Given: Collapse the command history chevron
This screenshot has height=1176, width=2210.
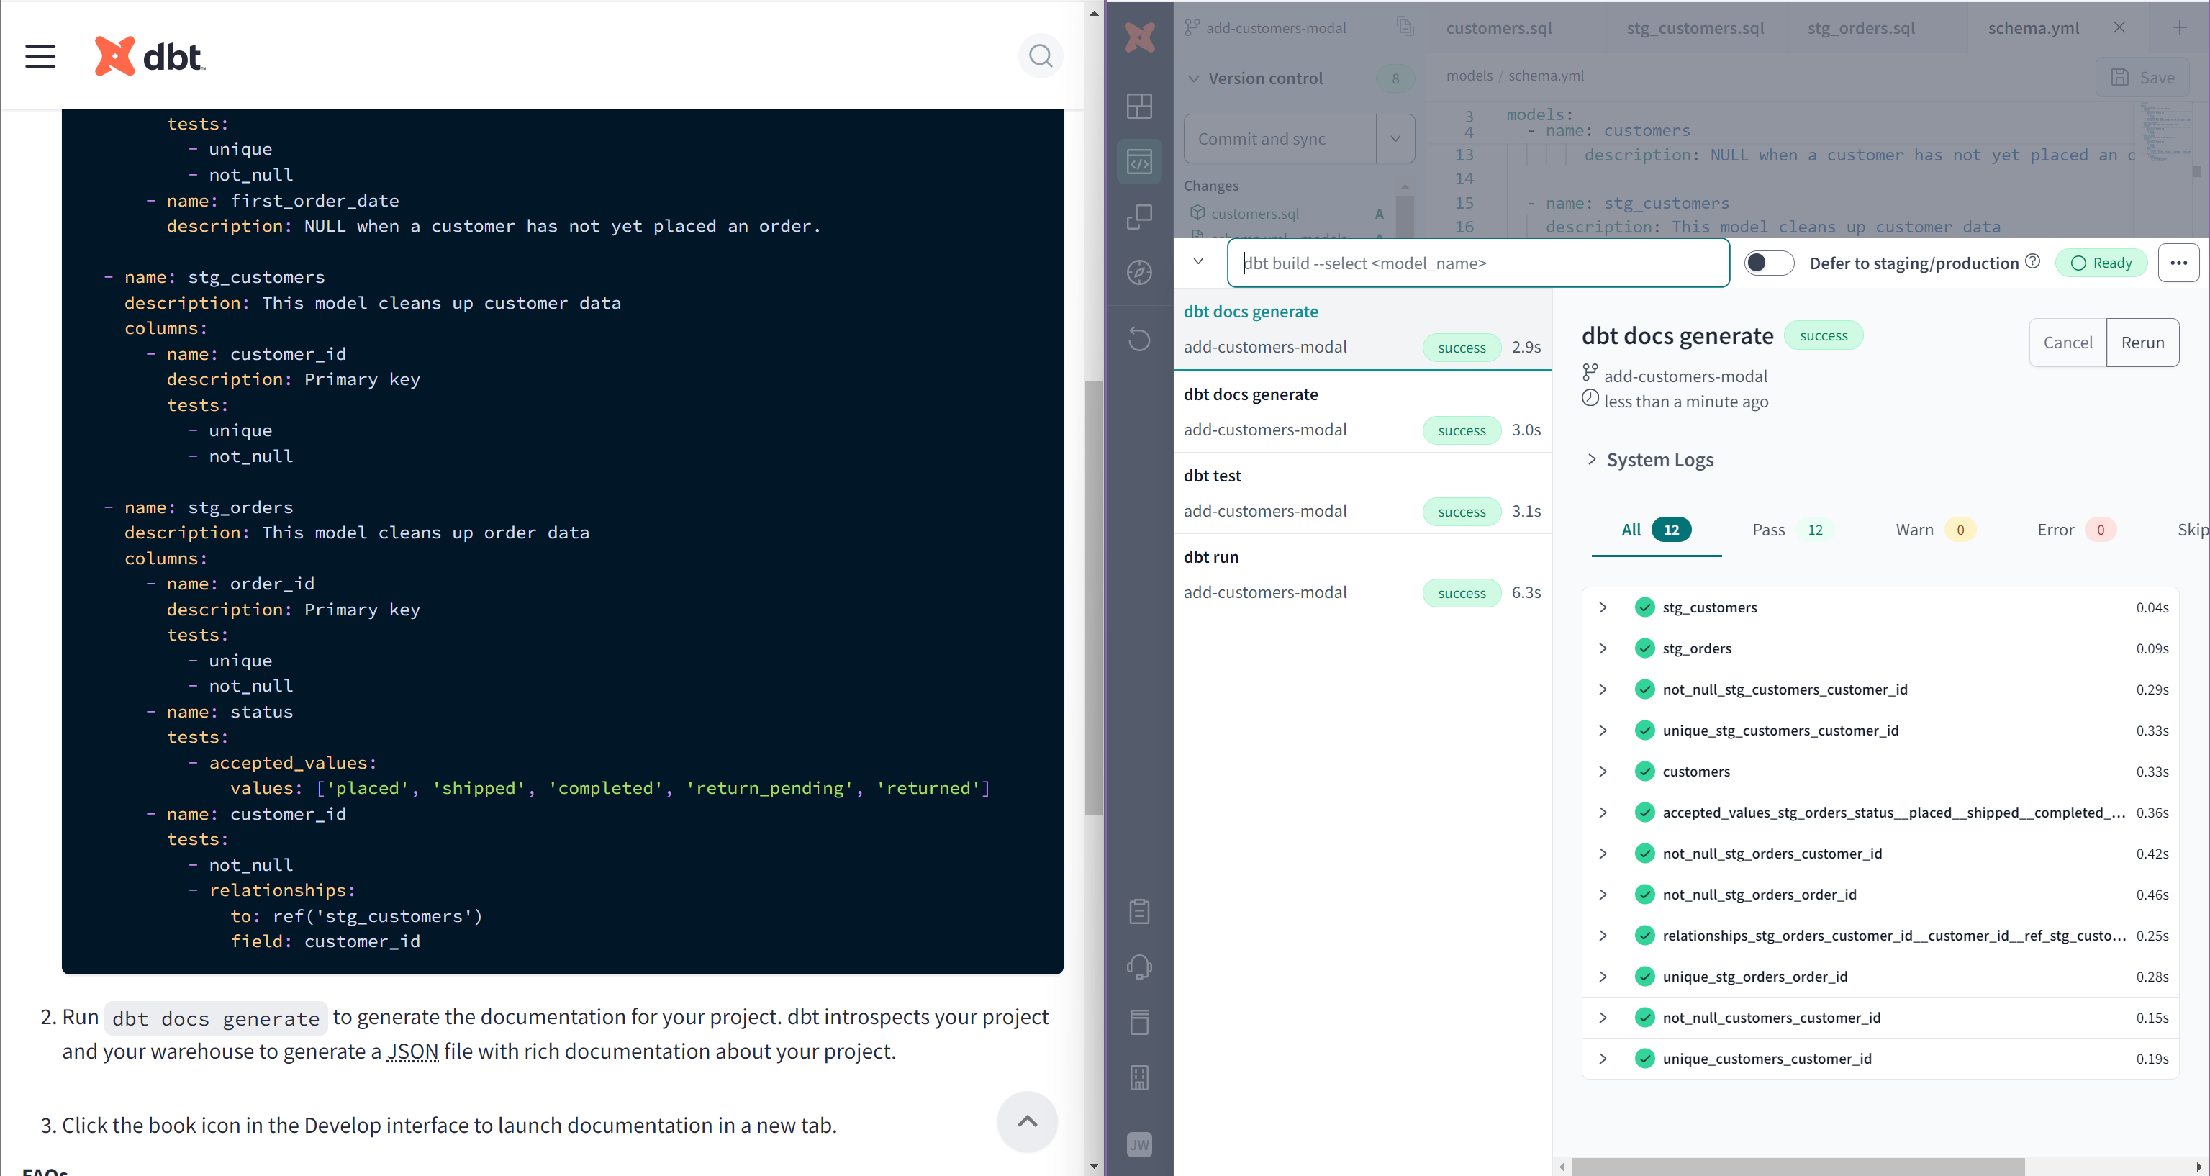Looking at the screenshot, I should [x=1198, y=262].
